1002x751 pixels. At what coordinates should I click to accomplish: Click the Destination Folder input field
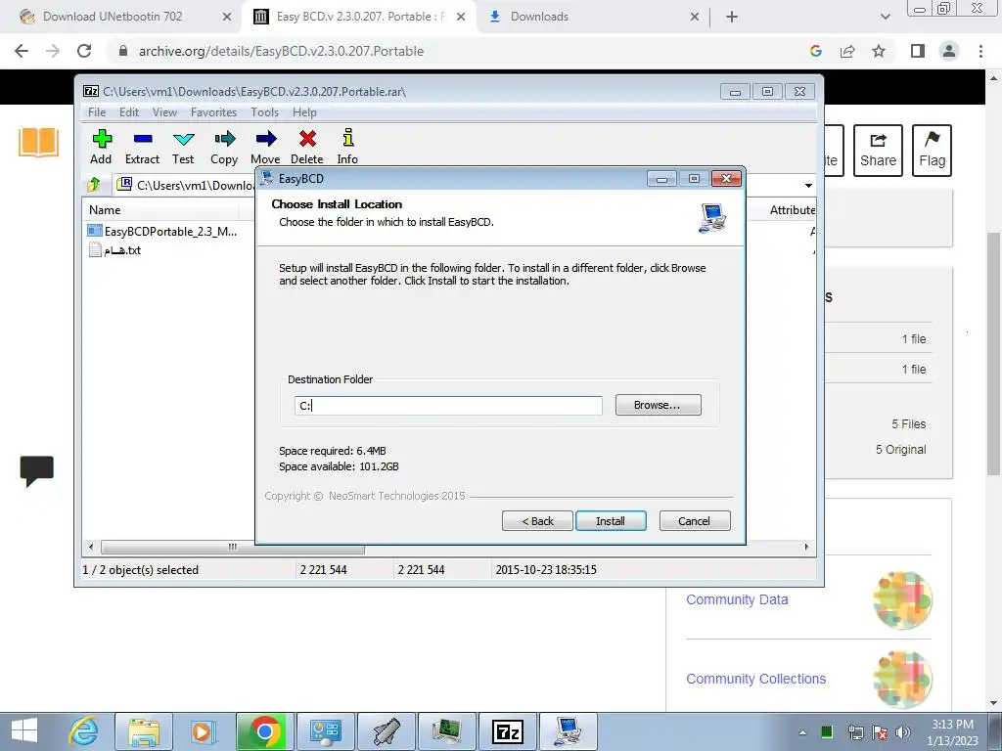point(448,406)
